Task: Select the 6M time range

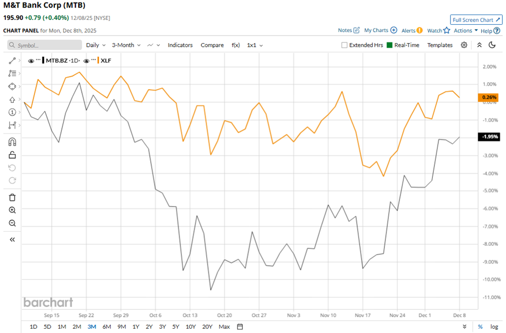Action: coord(107,327)
